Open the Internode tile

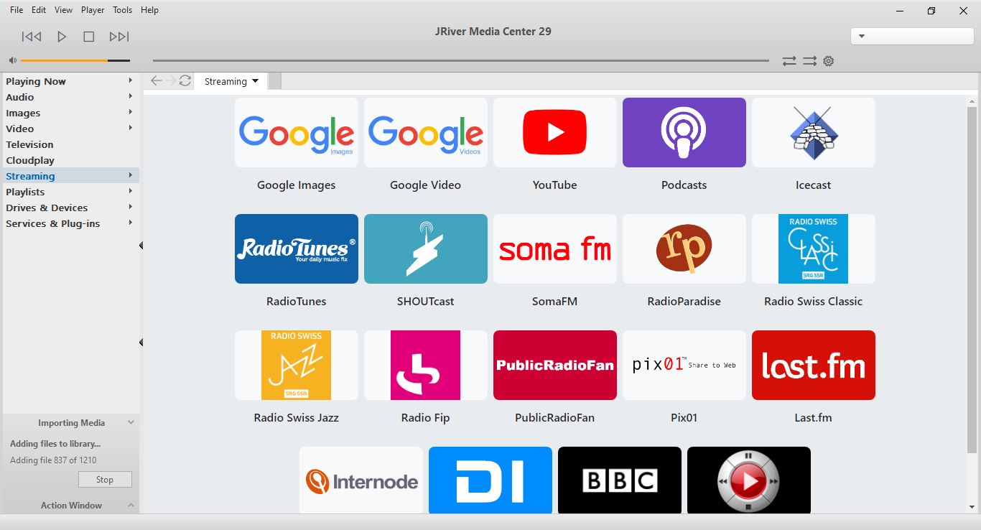361,480
